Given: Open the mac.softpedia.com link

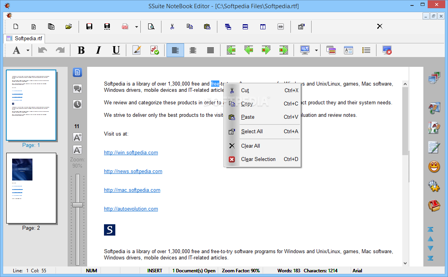Looking at the screenshot, I should click(x=132, y=190).
